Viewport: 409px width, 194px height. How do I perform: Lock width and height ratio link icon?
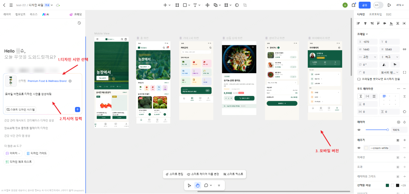coord(405,49)
